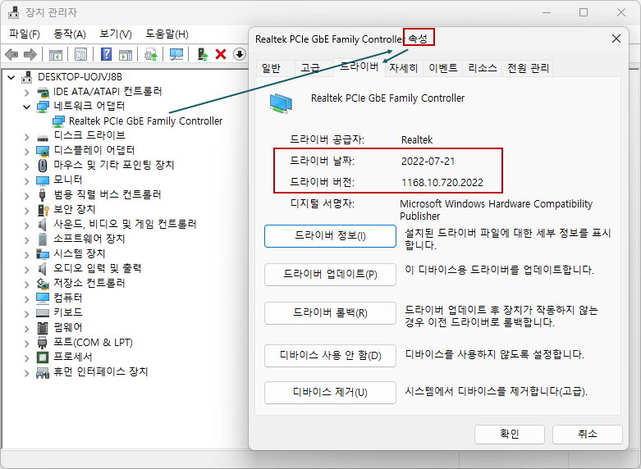641x469 pixels.
Task: Click the 모니터 category icon
Action: click(43, 180)
